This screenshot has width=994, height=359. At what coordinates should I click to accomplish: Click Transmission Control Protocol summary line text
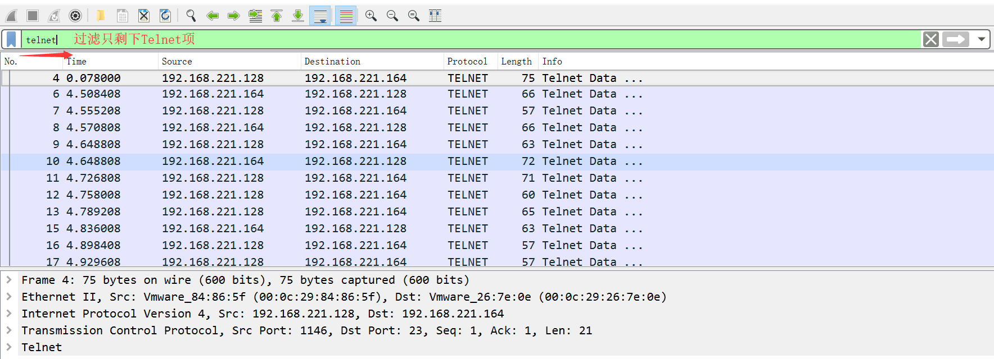307,330
